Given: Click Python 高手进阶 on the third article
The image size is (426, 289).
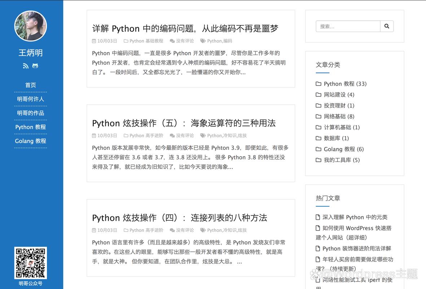Looking at the screenshot, I should tap(145, 230).
